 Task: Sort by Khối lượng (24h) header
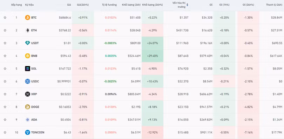tap(131, 5)
